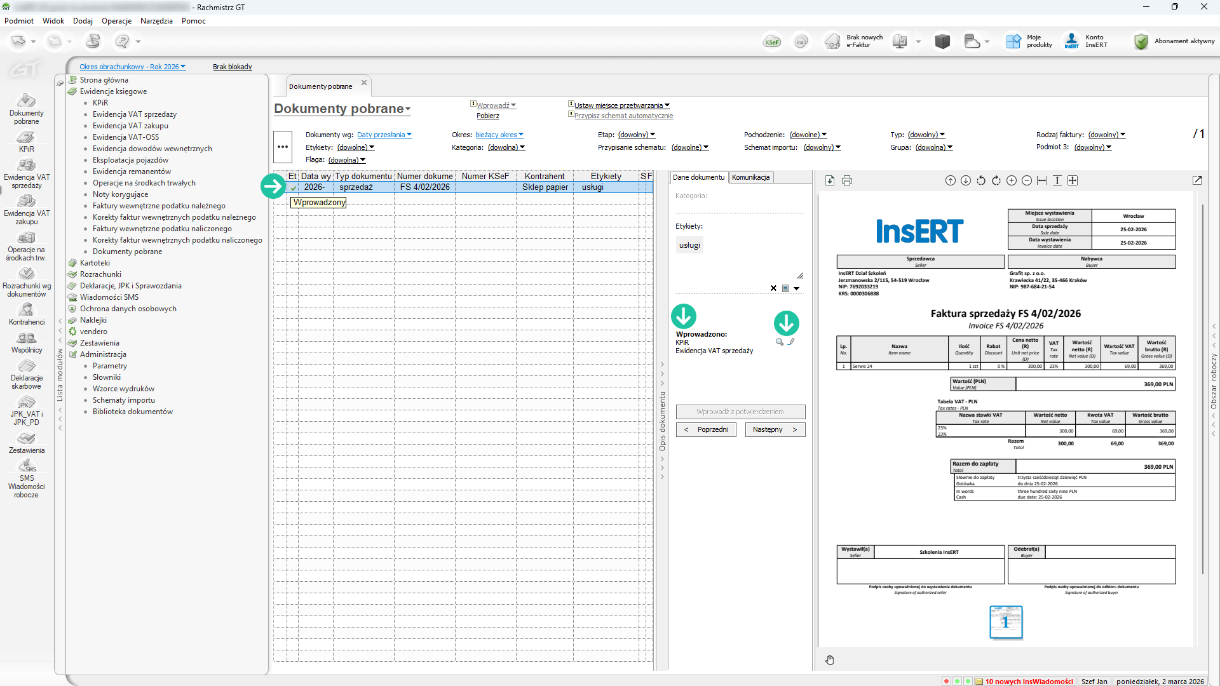Fit invoice preview to page width
The width and height of the screenshot is (1220, 686).
tap(1042, 181)
